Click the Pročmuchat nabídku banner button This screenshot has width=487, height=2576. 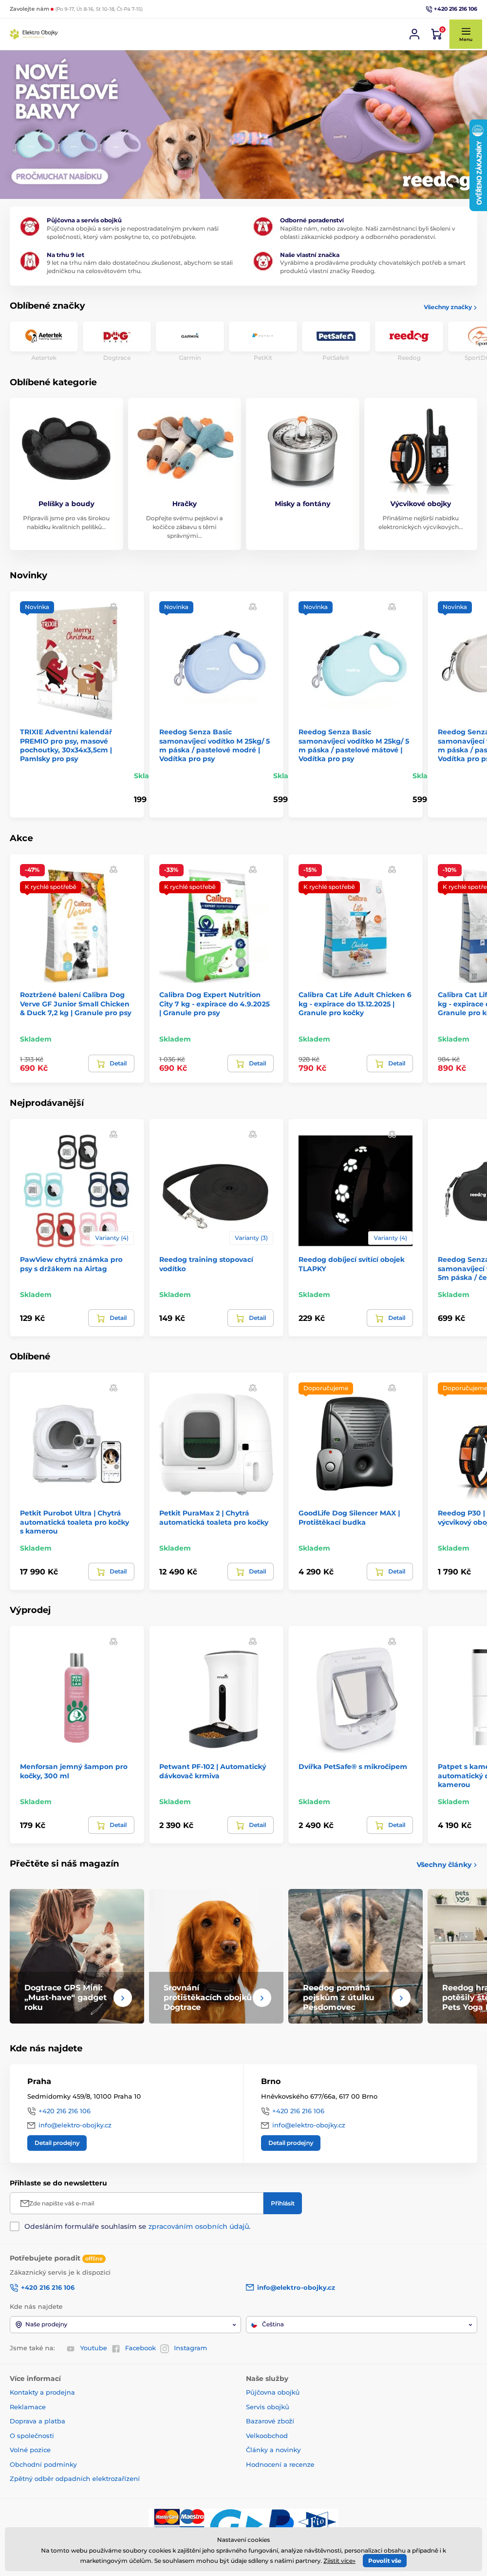click(59, 176)
